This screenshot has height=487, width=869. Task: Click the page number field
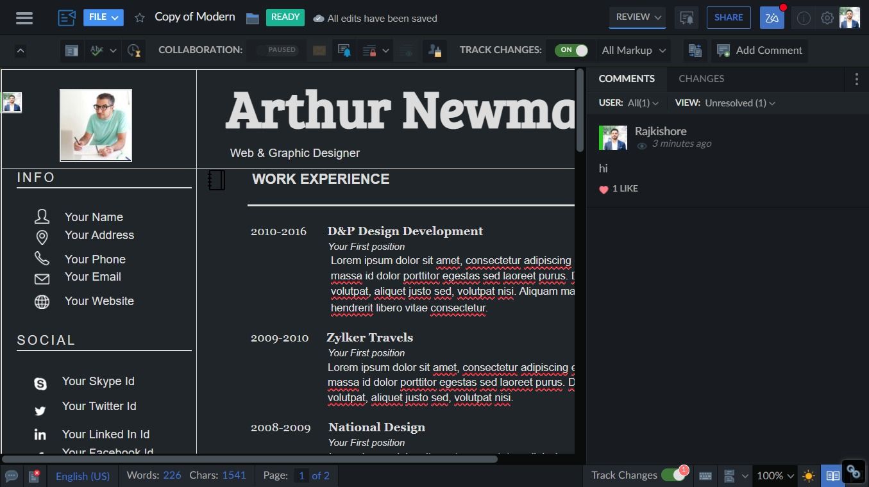point(301,475)
